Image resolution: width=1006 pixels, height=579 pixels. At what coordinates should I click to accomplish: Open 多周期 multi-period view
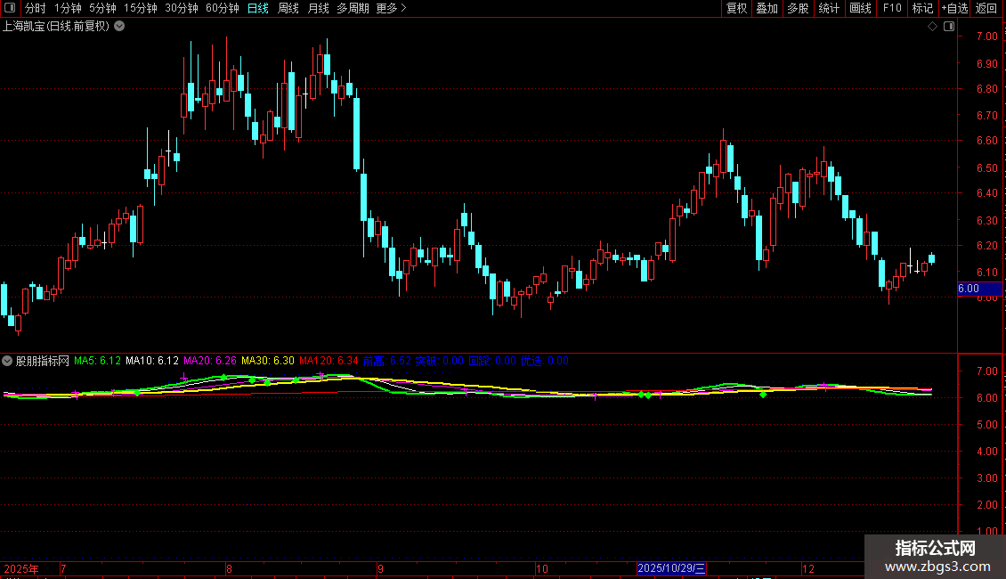353,8
